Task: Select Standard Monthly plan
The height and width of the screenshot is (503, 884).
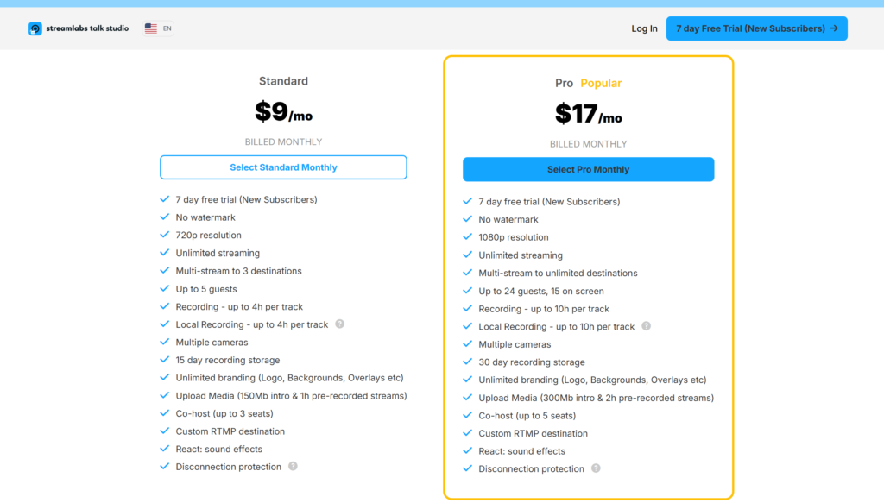Action: point(283,167)
